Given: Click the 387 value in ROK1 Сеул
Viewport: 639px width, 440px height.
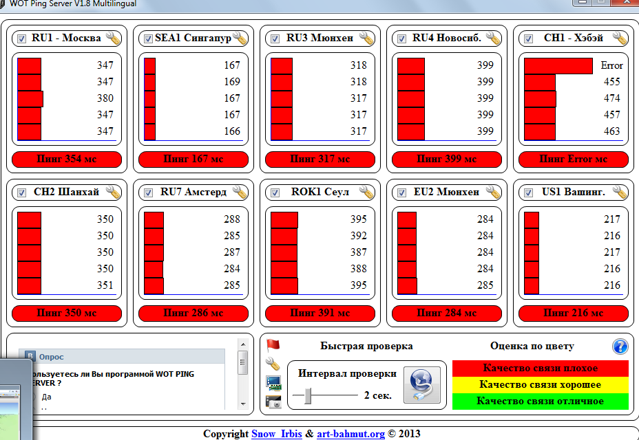Looking at the screenshot, I should point(359,252).
